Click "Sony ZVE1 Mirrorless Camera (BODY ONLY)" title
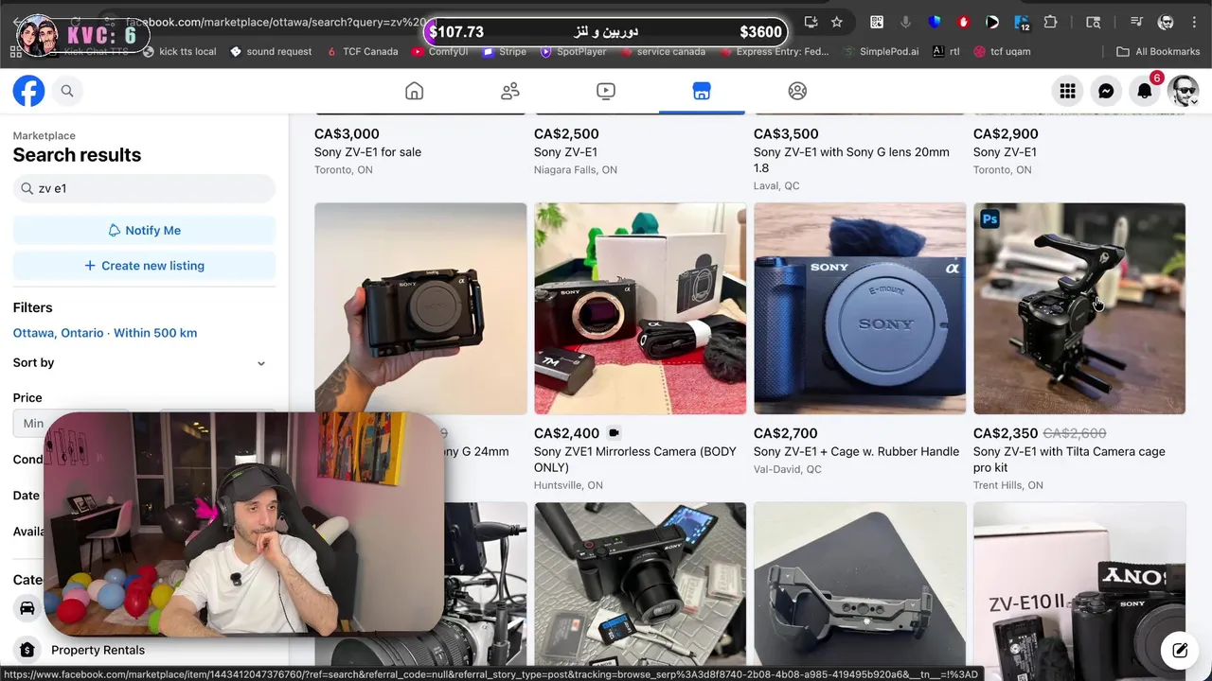This screenshot has height=681, width=1212. click(x=634, y=459)
